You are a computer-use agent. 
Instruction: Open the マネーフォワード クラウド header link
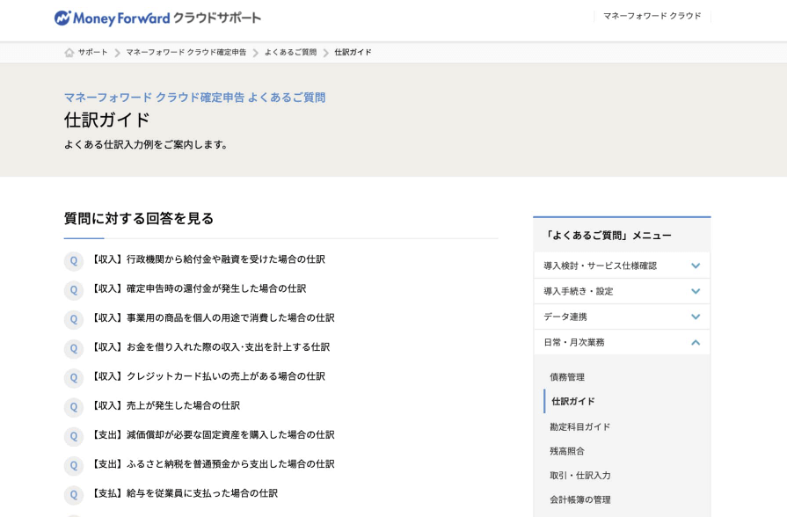(652, 16)
